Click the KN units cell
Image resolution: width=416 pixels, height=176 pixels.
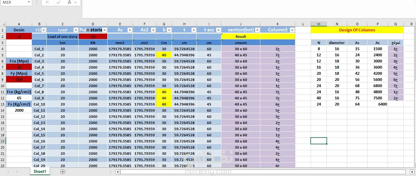click(x=93, y=42)
